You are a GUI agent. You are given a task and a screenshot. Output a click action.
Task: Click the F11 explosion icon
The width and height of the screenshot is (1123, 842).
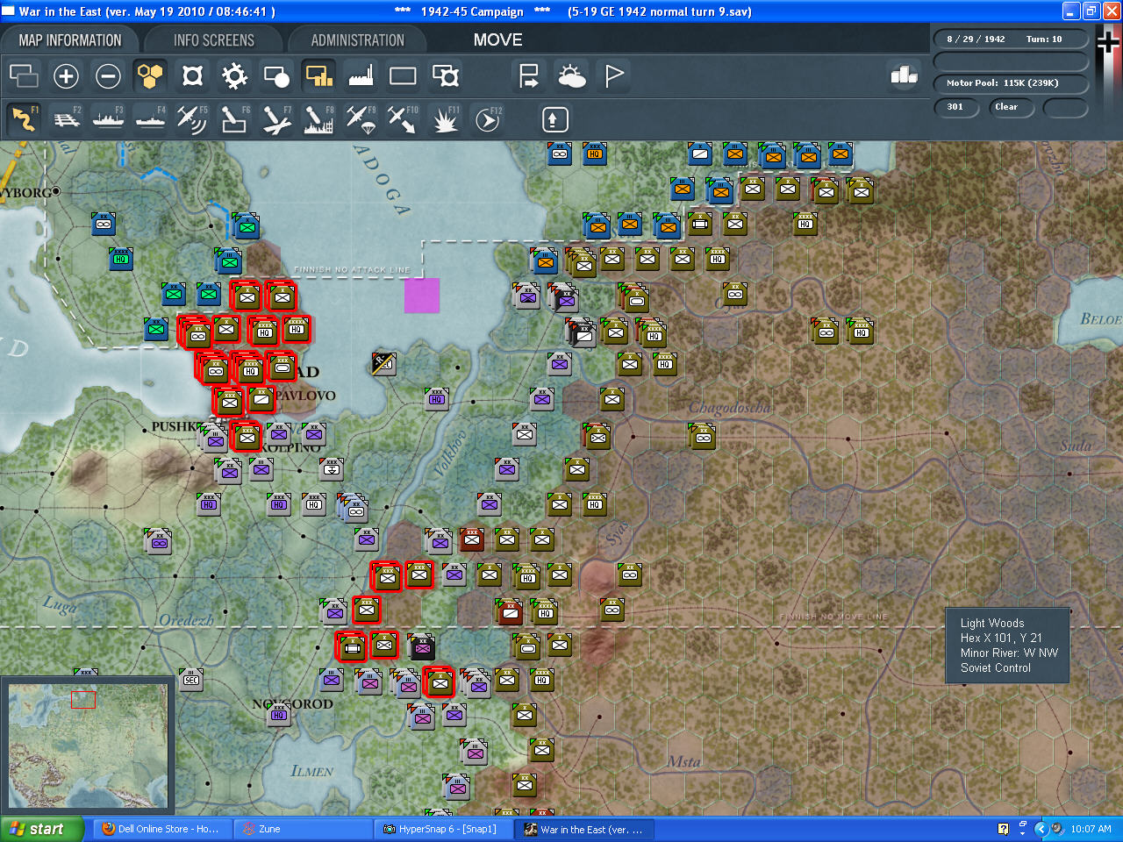(x=445, y=119)
